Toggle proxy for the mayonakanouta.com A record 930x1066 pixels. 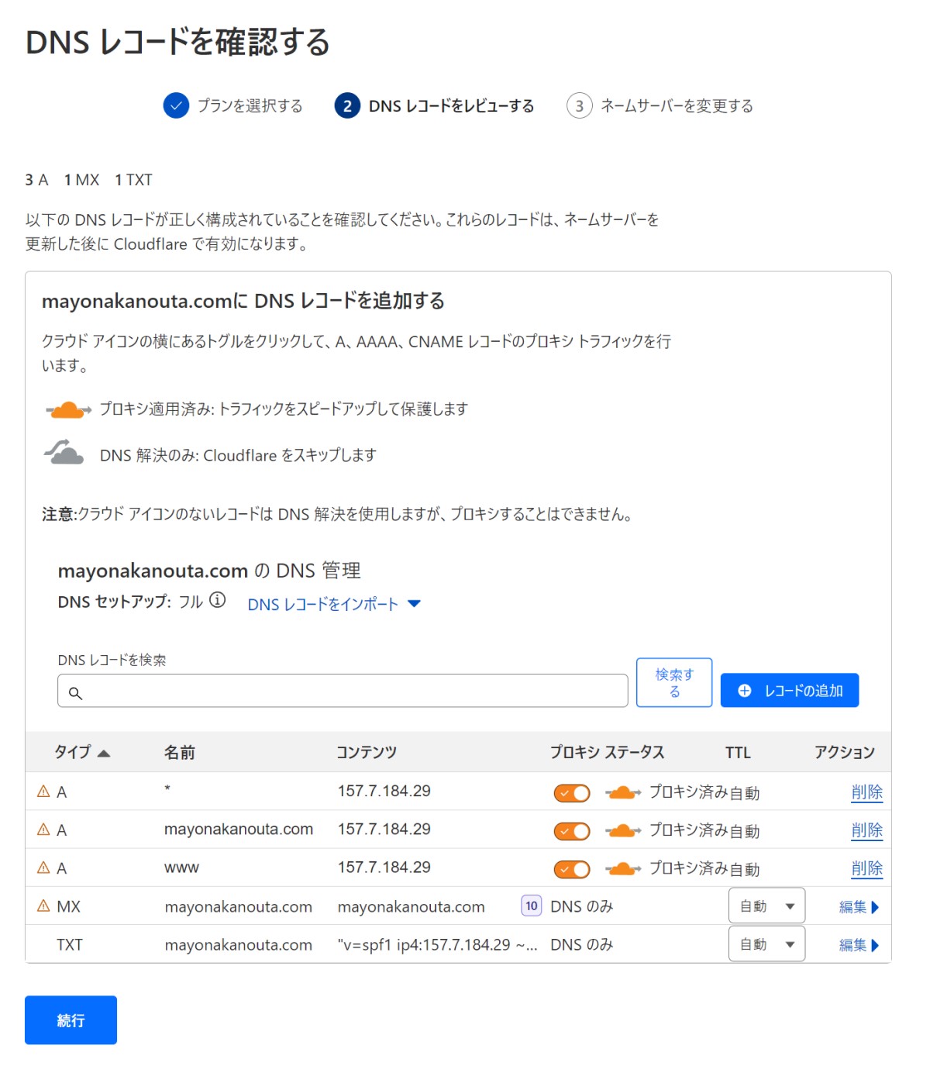pyautogui.click(x=572, y=831)
